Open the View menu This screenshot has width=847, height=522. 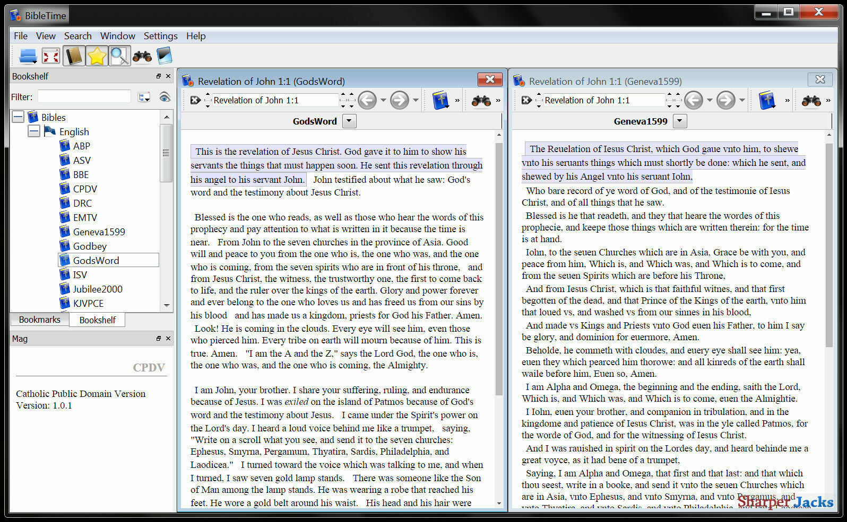(x=46, y=36)
